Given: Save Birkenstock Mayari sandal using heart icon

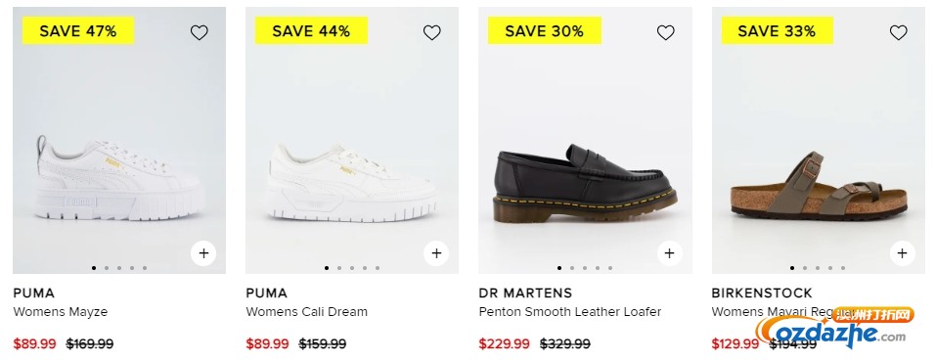Looking at the screenshot, I should click(899, 32).
